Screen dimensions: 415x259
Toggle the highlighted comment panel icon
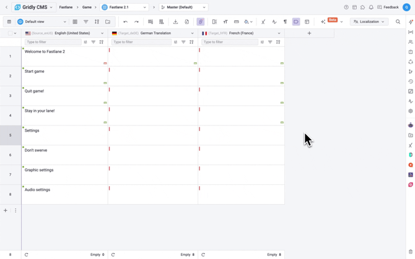(x=296, y=22)
